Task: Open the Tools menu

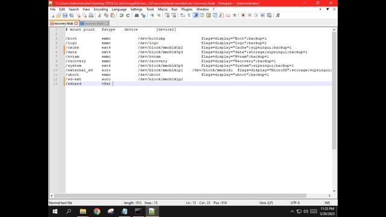Action: click(150, 10)
